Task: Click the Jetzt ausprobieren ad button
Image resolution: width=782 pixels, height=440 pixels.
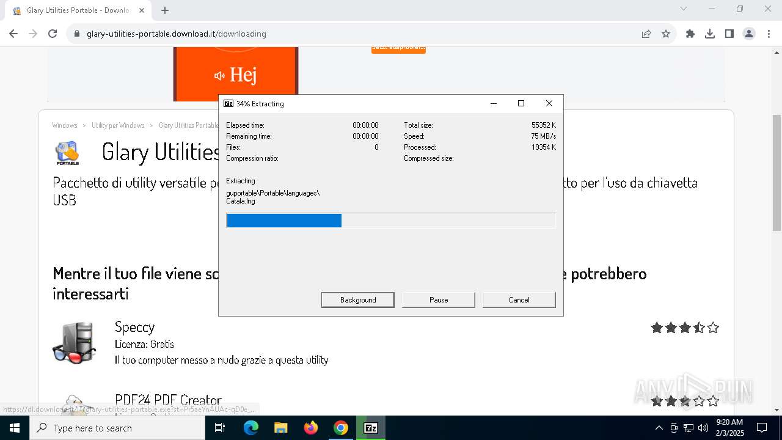Action: 398,48
